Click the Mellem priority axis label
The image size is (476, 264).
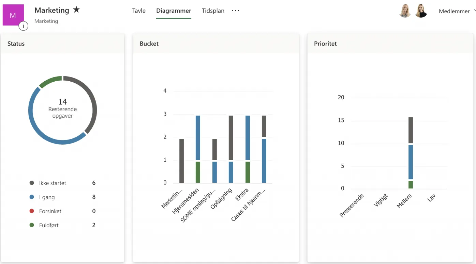tap(404, 201)
